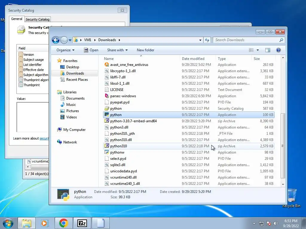Select the sqlite3.dll file icon
306x229 pixels.
[107, 165]
